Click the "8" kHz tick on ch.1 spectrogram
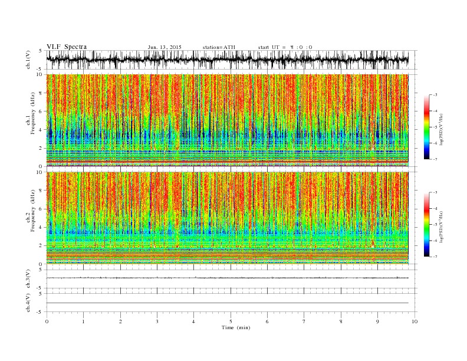 [x=41, y=93]
